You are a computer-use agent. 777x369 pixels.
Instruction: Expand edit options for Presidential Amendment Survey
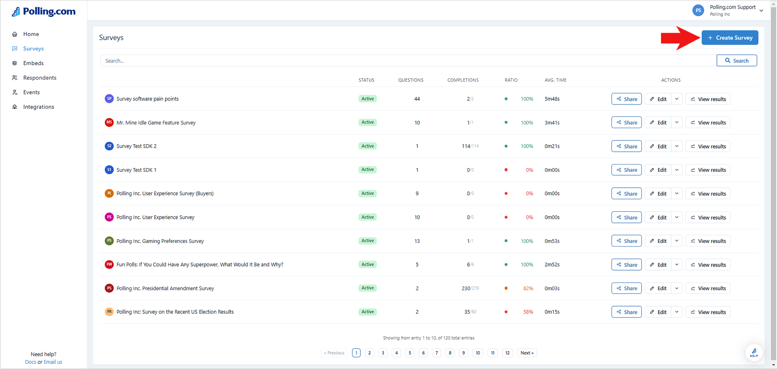pyautogui.click(x=677, y=288)
